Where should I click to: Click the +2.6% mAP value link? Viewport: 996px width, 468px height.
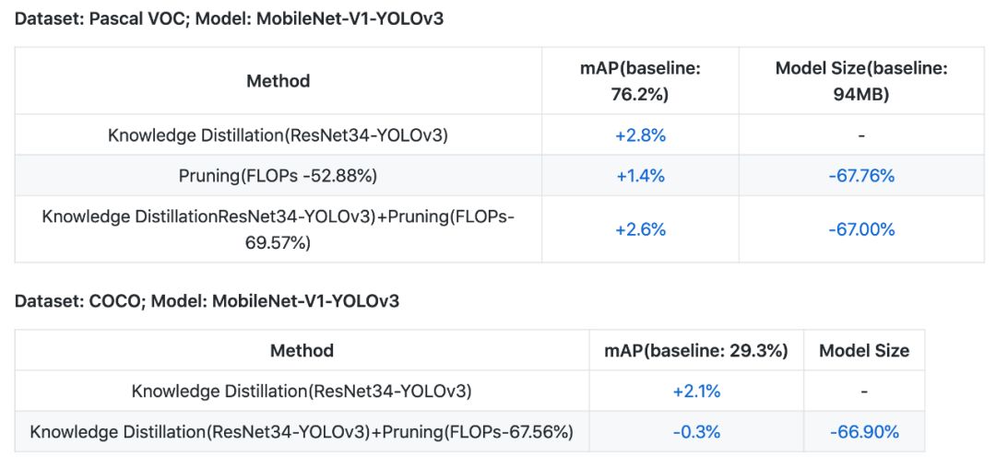click(x=640, y=229)
